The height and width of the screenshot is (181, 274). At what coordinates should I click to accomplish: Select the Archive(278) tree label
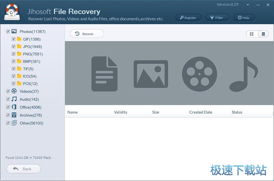pos(31,115)
